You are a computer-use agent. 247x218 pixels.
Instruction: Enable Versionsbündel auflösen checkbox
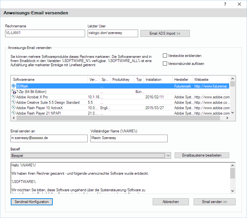click(x=165, y=63)
